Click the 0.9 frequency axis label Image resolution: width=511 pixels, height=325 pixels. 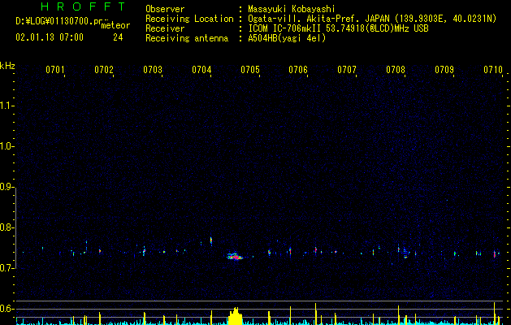[6, 187]
